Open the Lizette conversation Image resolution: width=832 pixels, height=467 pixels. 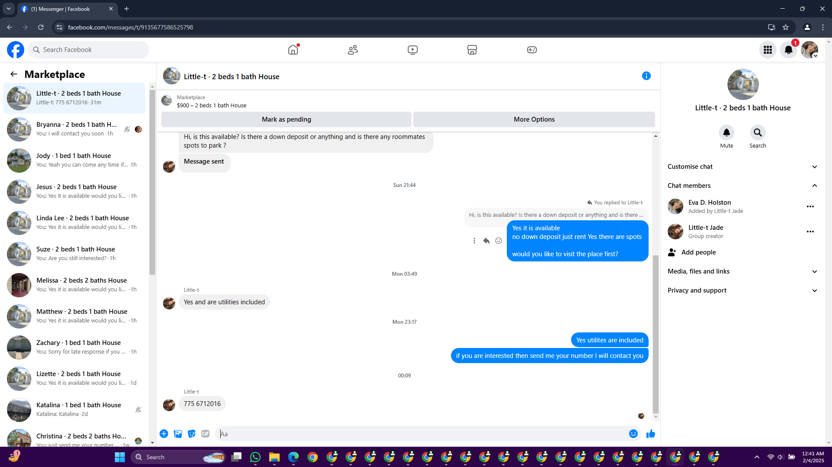[x=74, y=379]
